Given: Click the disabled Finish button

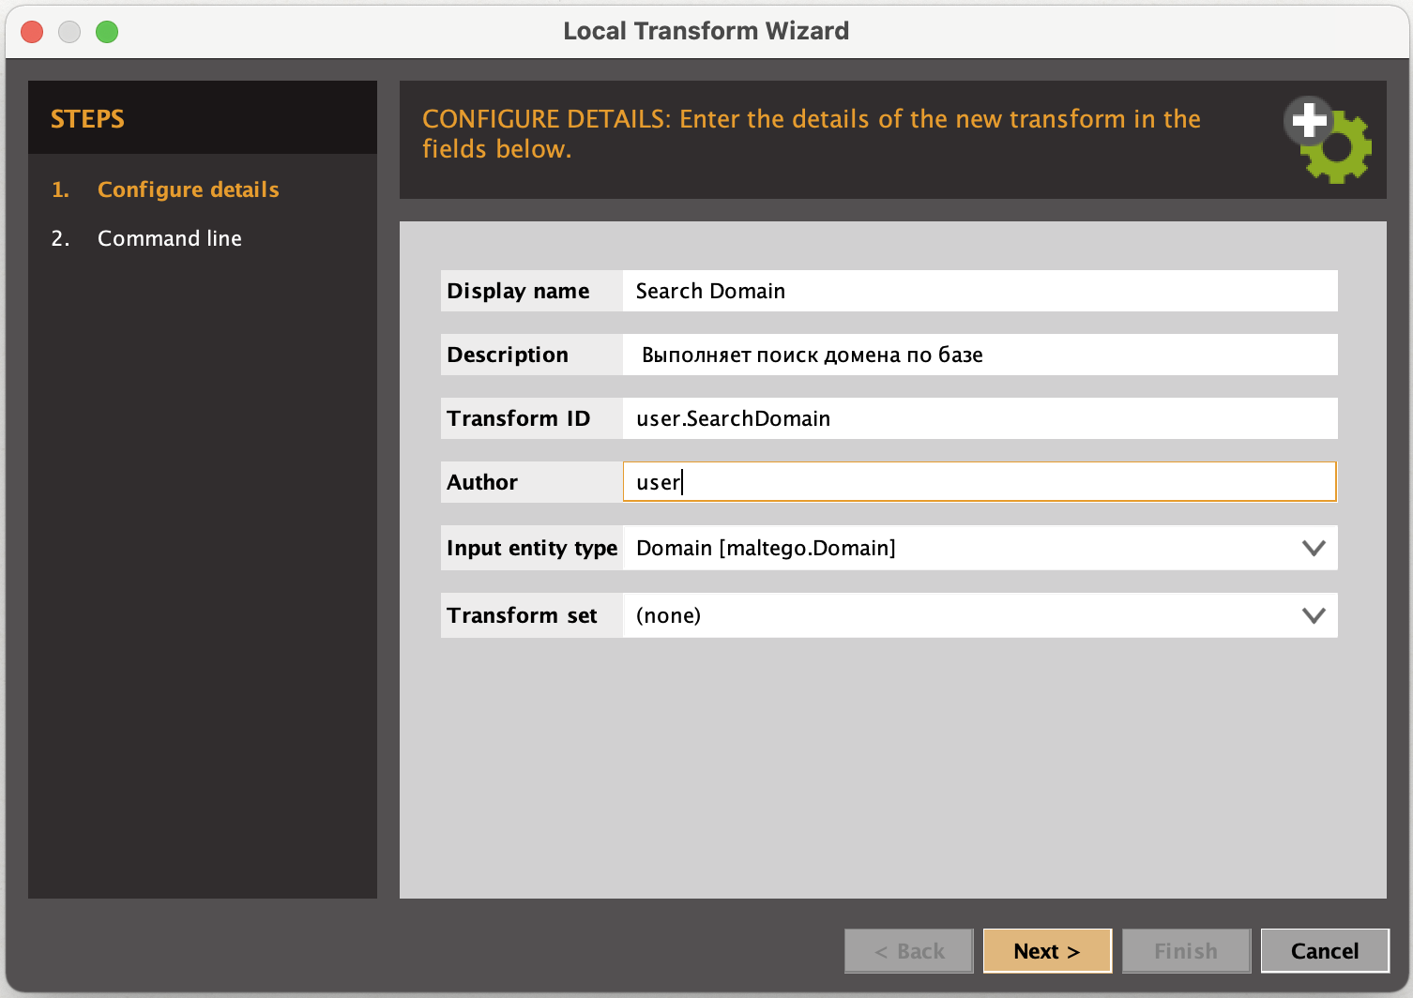Looking at the screenshot, I should point(1186,951).
